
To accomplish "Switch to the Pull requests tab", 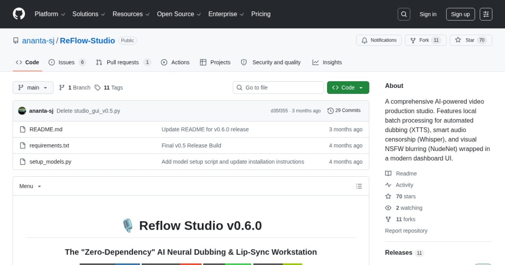I will point(123,62).
